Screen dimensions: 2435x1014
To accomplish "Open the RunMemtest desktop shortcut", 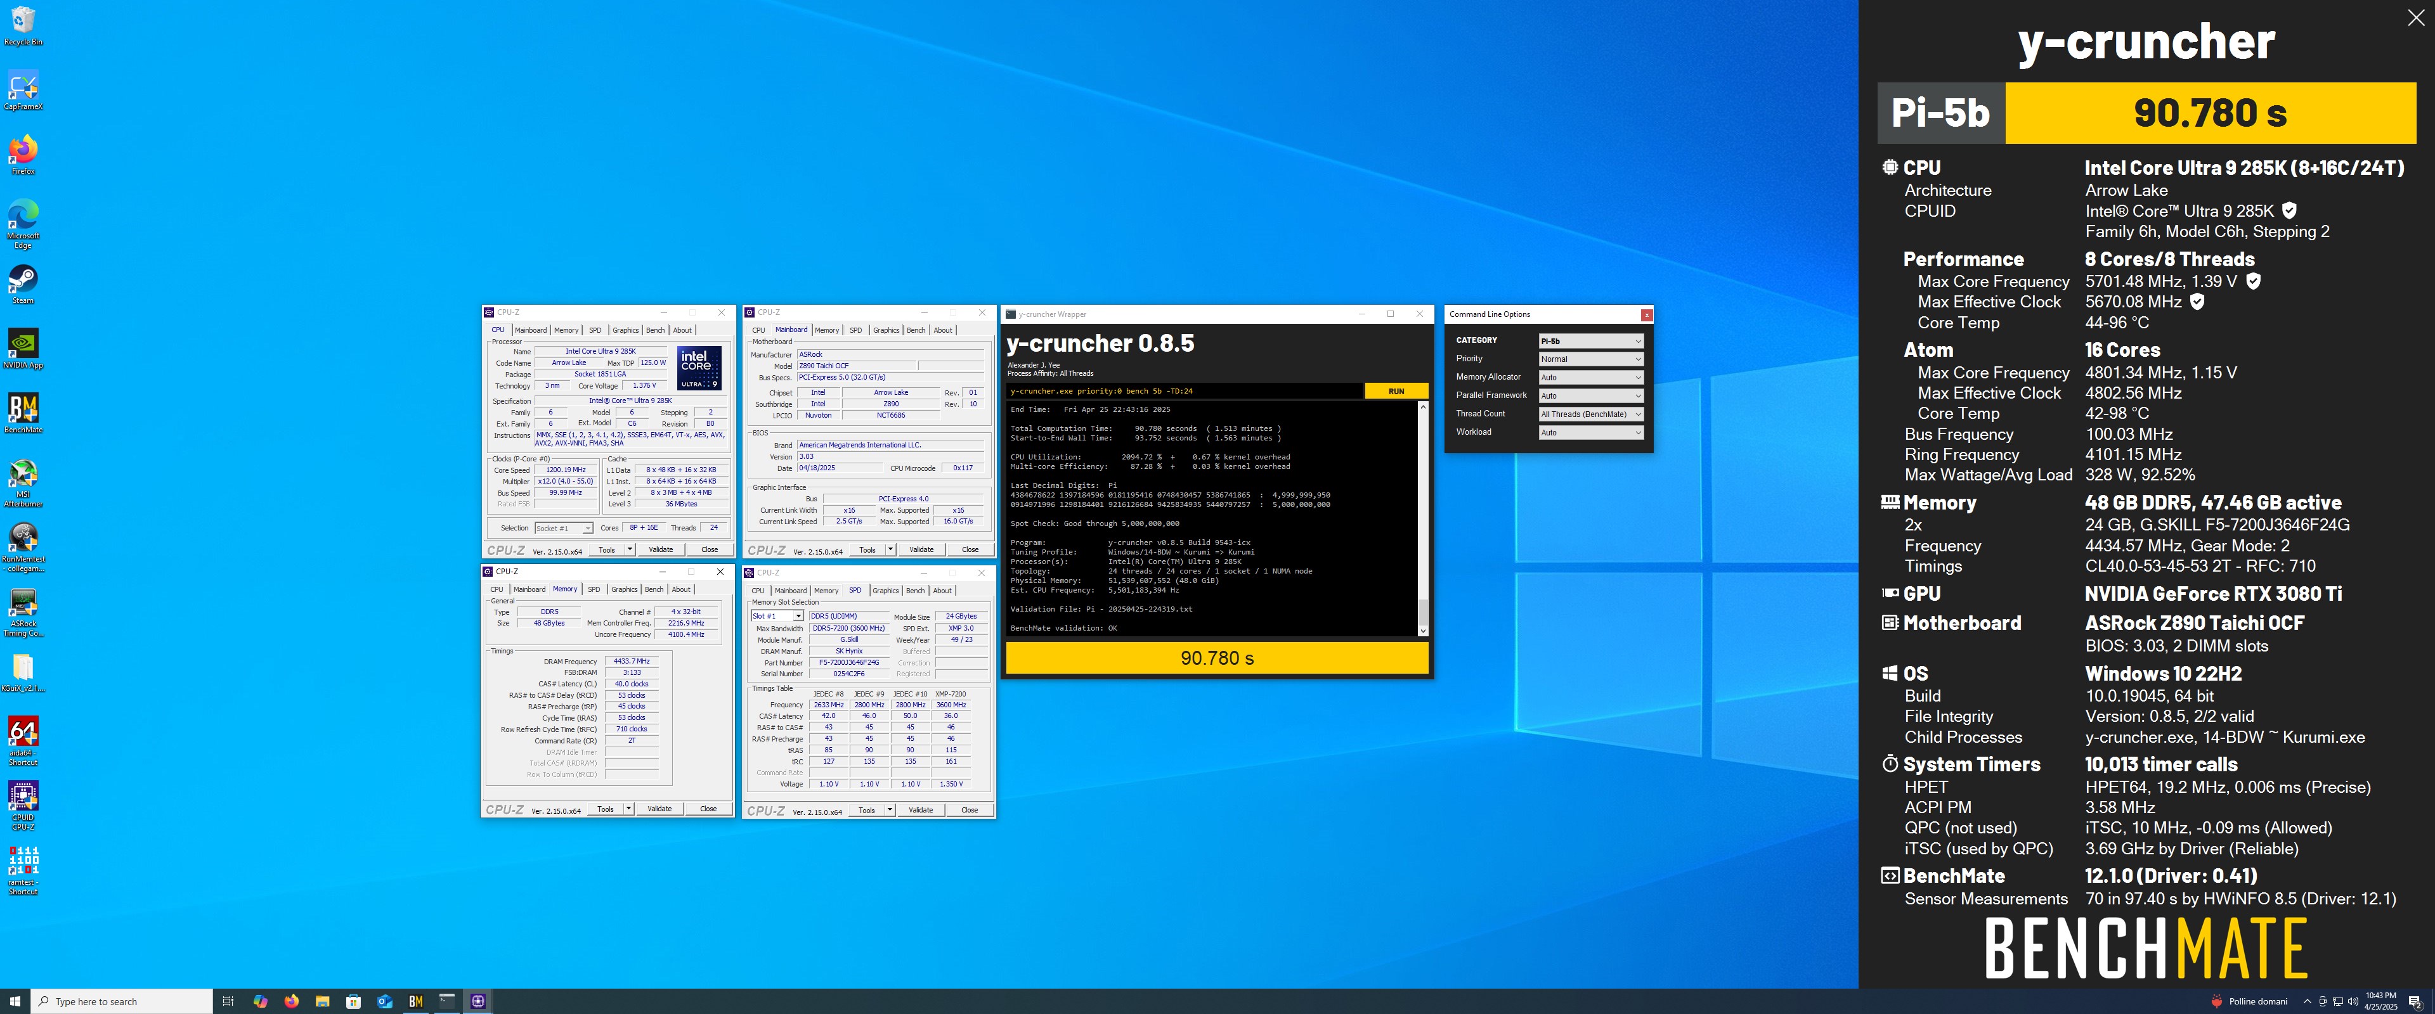I will [23, 547].
